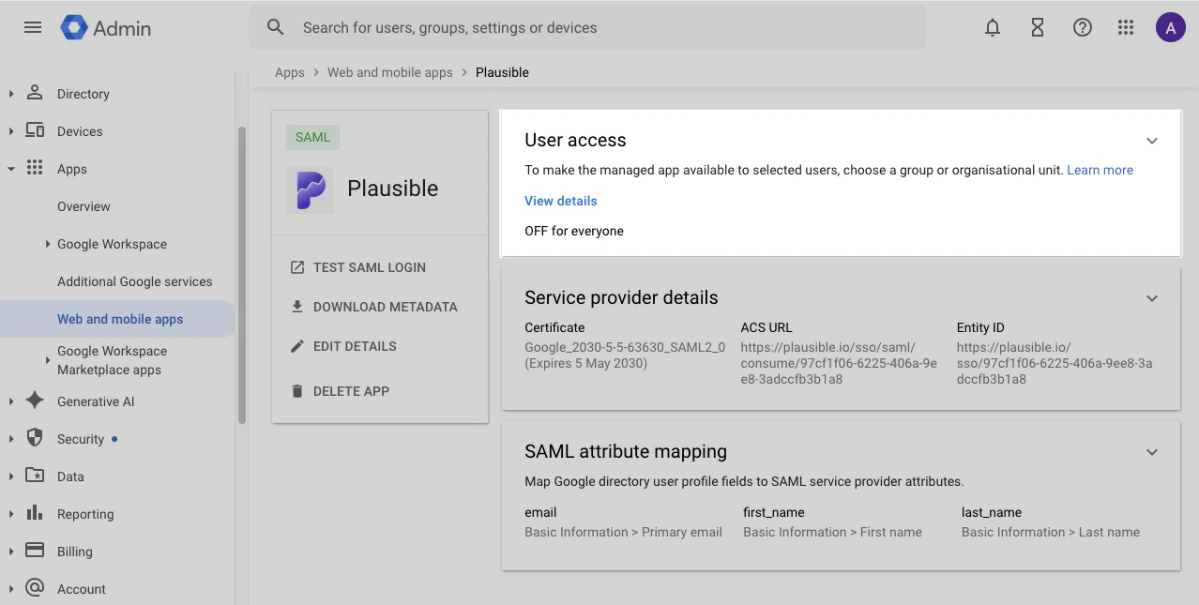Click the sidebar vertical scrollbar
The width and height of the screenshot is (1199, 605).
point(242,275)
